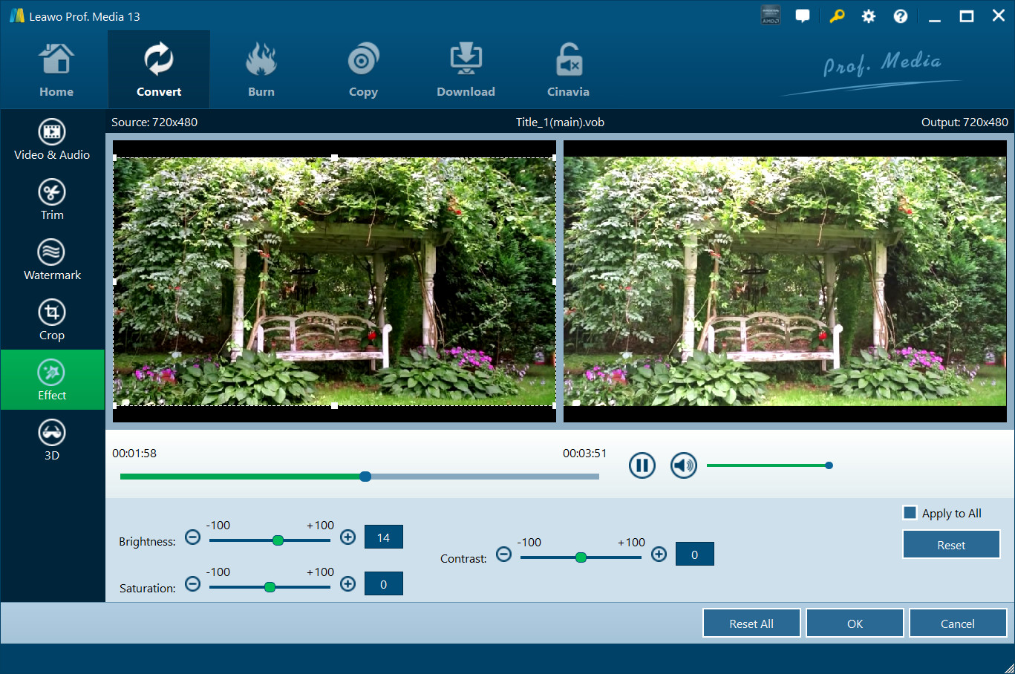Increase brightness with the plus button
This screenshot has width=1015, height=674.
coord(347,537)
